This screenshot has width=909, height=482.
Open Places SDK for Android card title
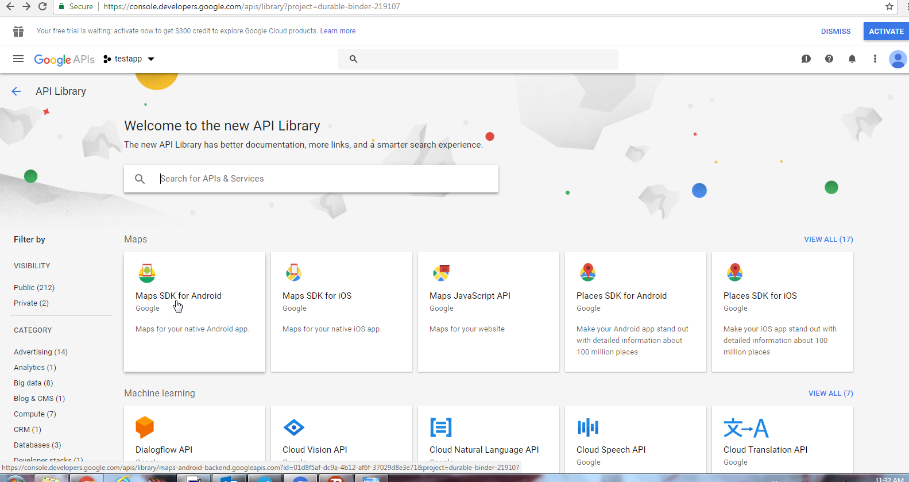pos(621,296)
